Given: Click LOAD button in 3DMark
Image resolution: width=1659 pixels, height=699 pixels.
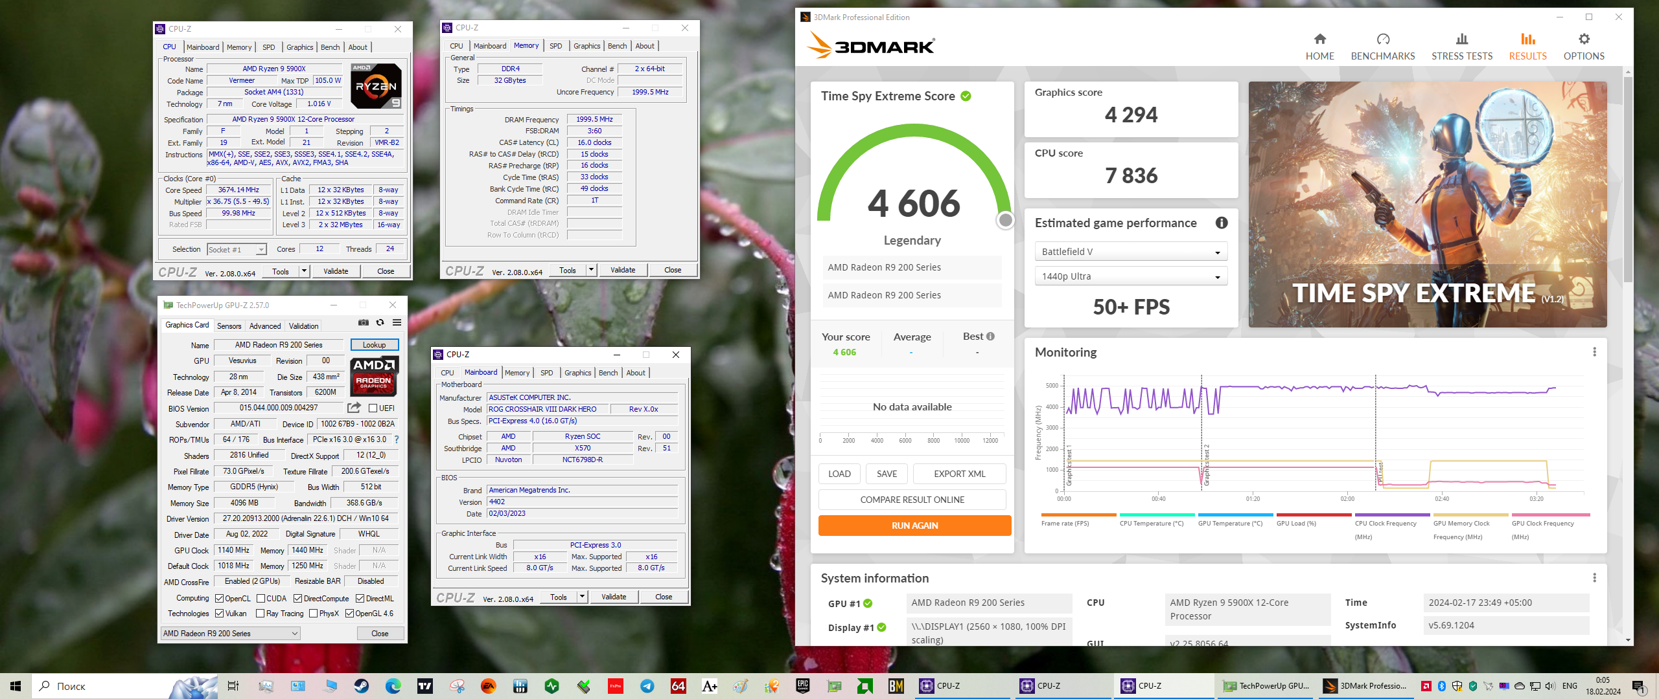Looking at the screenshot, I should coord(839,474).
